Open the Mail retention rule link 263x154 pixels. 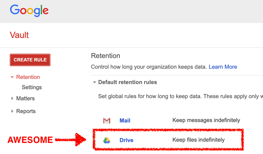point(125,120)
